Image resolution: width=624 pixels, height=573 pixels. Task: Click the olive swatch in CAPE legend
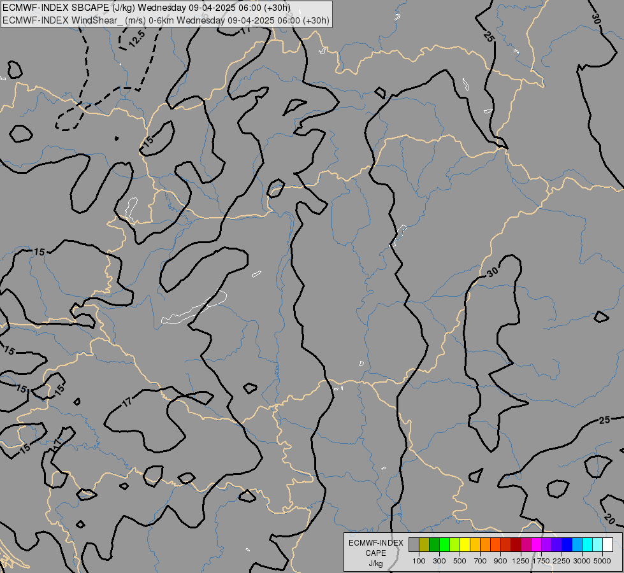coord(424,545)
